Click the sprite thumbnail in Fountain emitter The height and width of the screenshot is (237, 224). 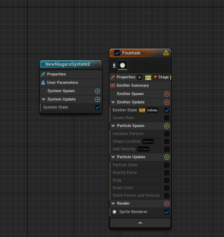coord(123,65)
